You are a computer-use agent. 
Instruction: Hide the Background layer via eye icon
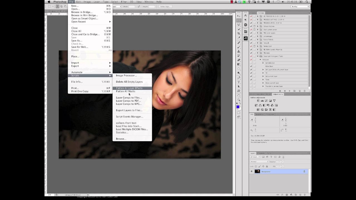coord(251,171)
